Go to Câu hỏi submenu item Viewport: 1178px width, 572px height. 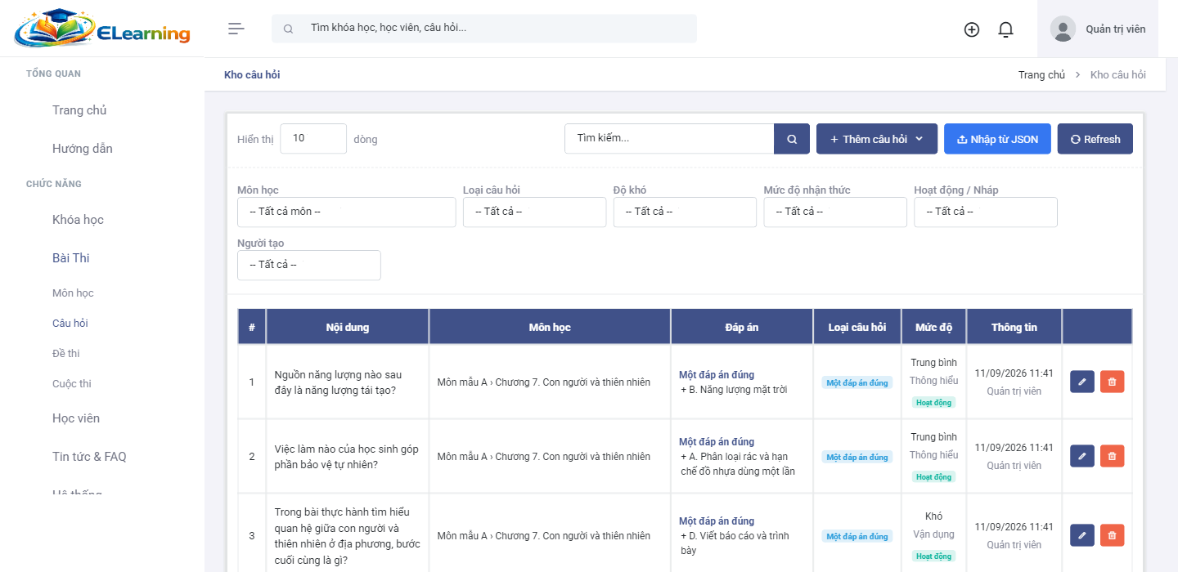(70, 324)
